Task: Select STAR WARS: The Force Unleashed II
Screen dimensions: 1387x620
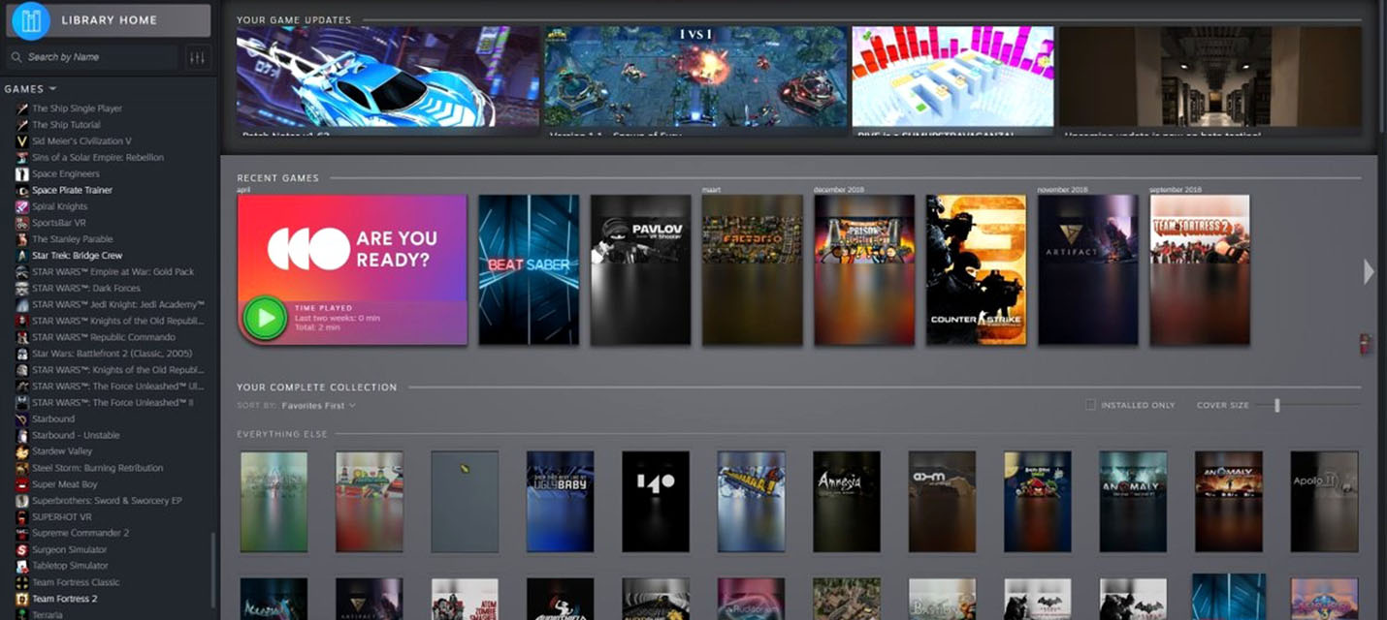Action: 113,403
